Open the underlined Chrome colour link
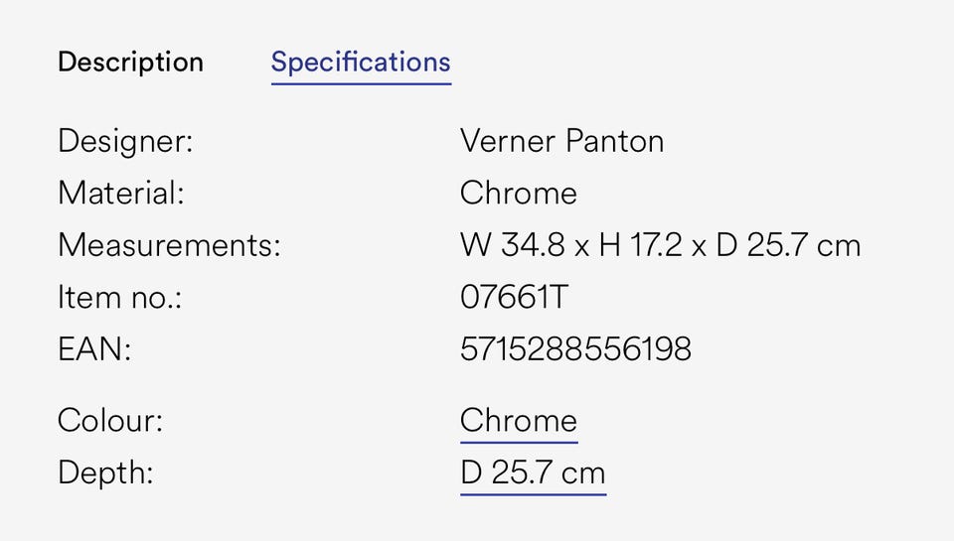This screenshot has height=541, width=954. [x=518, y=421]
